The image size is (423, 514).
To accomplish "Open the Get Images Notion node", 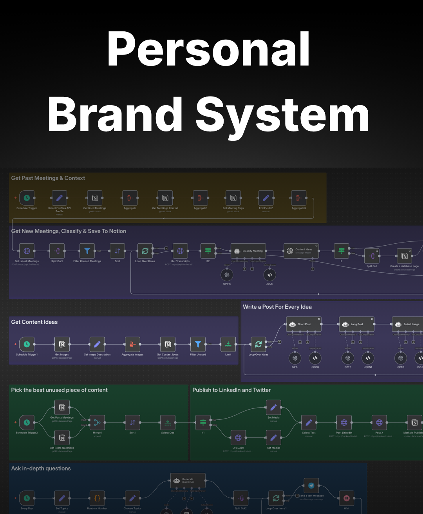I will coord(62,344).
